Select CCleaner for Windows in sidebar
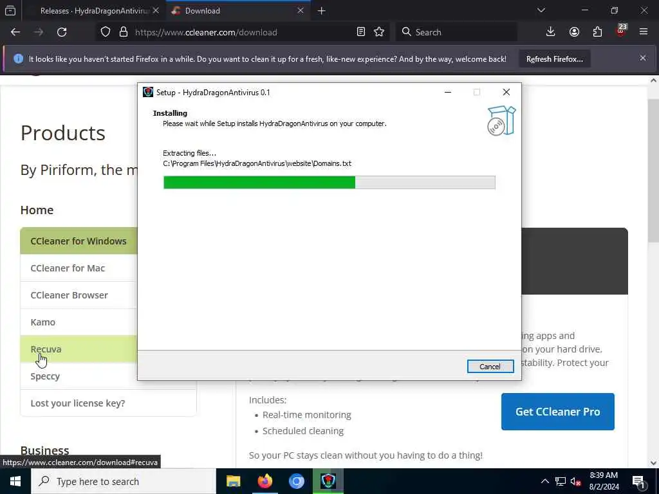Image resolution: width=659 pixels, height=494 pixels. [79, 241]
